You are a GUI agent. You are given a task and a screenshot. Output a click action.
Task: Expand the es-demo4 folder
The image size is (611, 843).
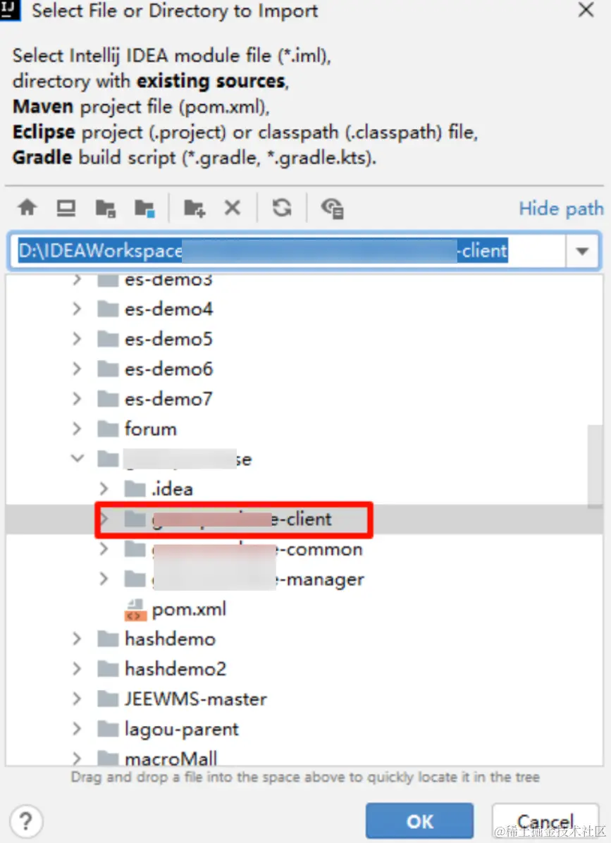[x=77, y=309]
